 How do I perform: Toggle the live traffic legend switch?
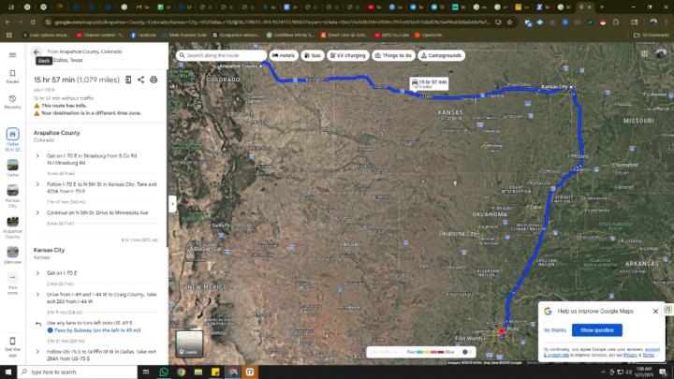tap(466, 352)
